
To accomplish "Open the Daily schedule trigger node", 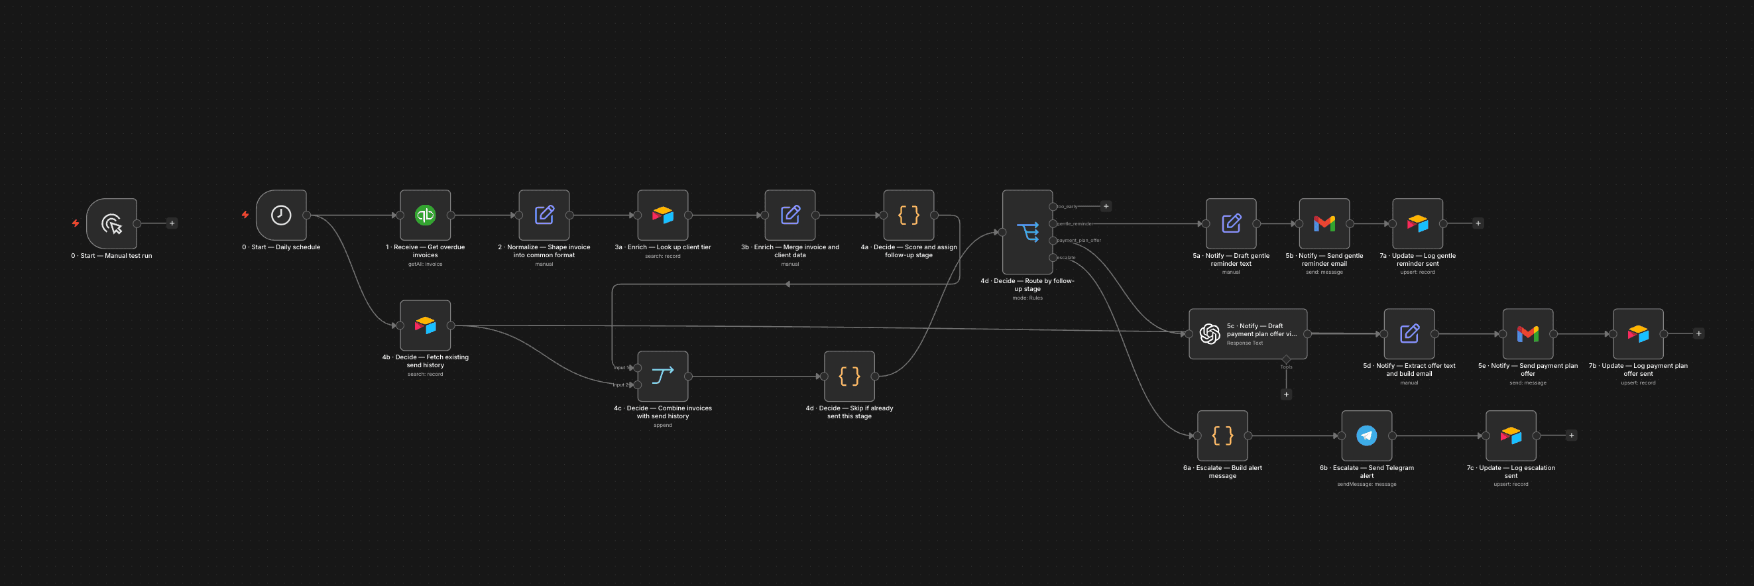I will pos(281,215).
